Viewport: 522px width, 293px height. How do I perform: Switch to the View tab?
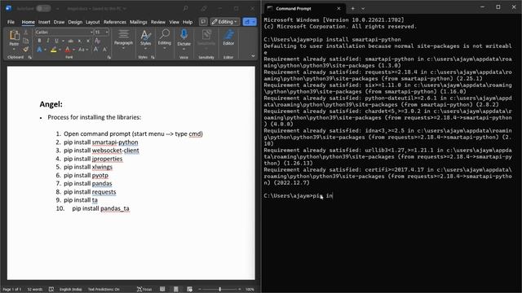(x=174, y=22)
